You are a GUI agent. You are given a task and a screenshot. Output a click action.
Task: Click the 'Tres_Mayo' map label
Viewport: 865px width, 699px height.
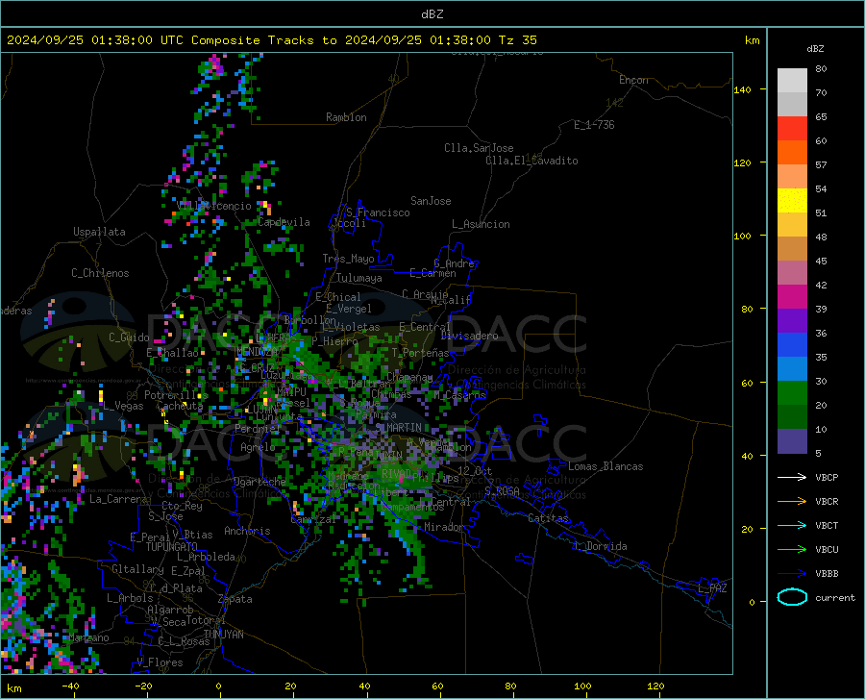(x=348, y=259)
